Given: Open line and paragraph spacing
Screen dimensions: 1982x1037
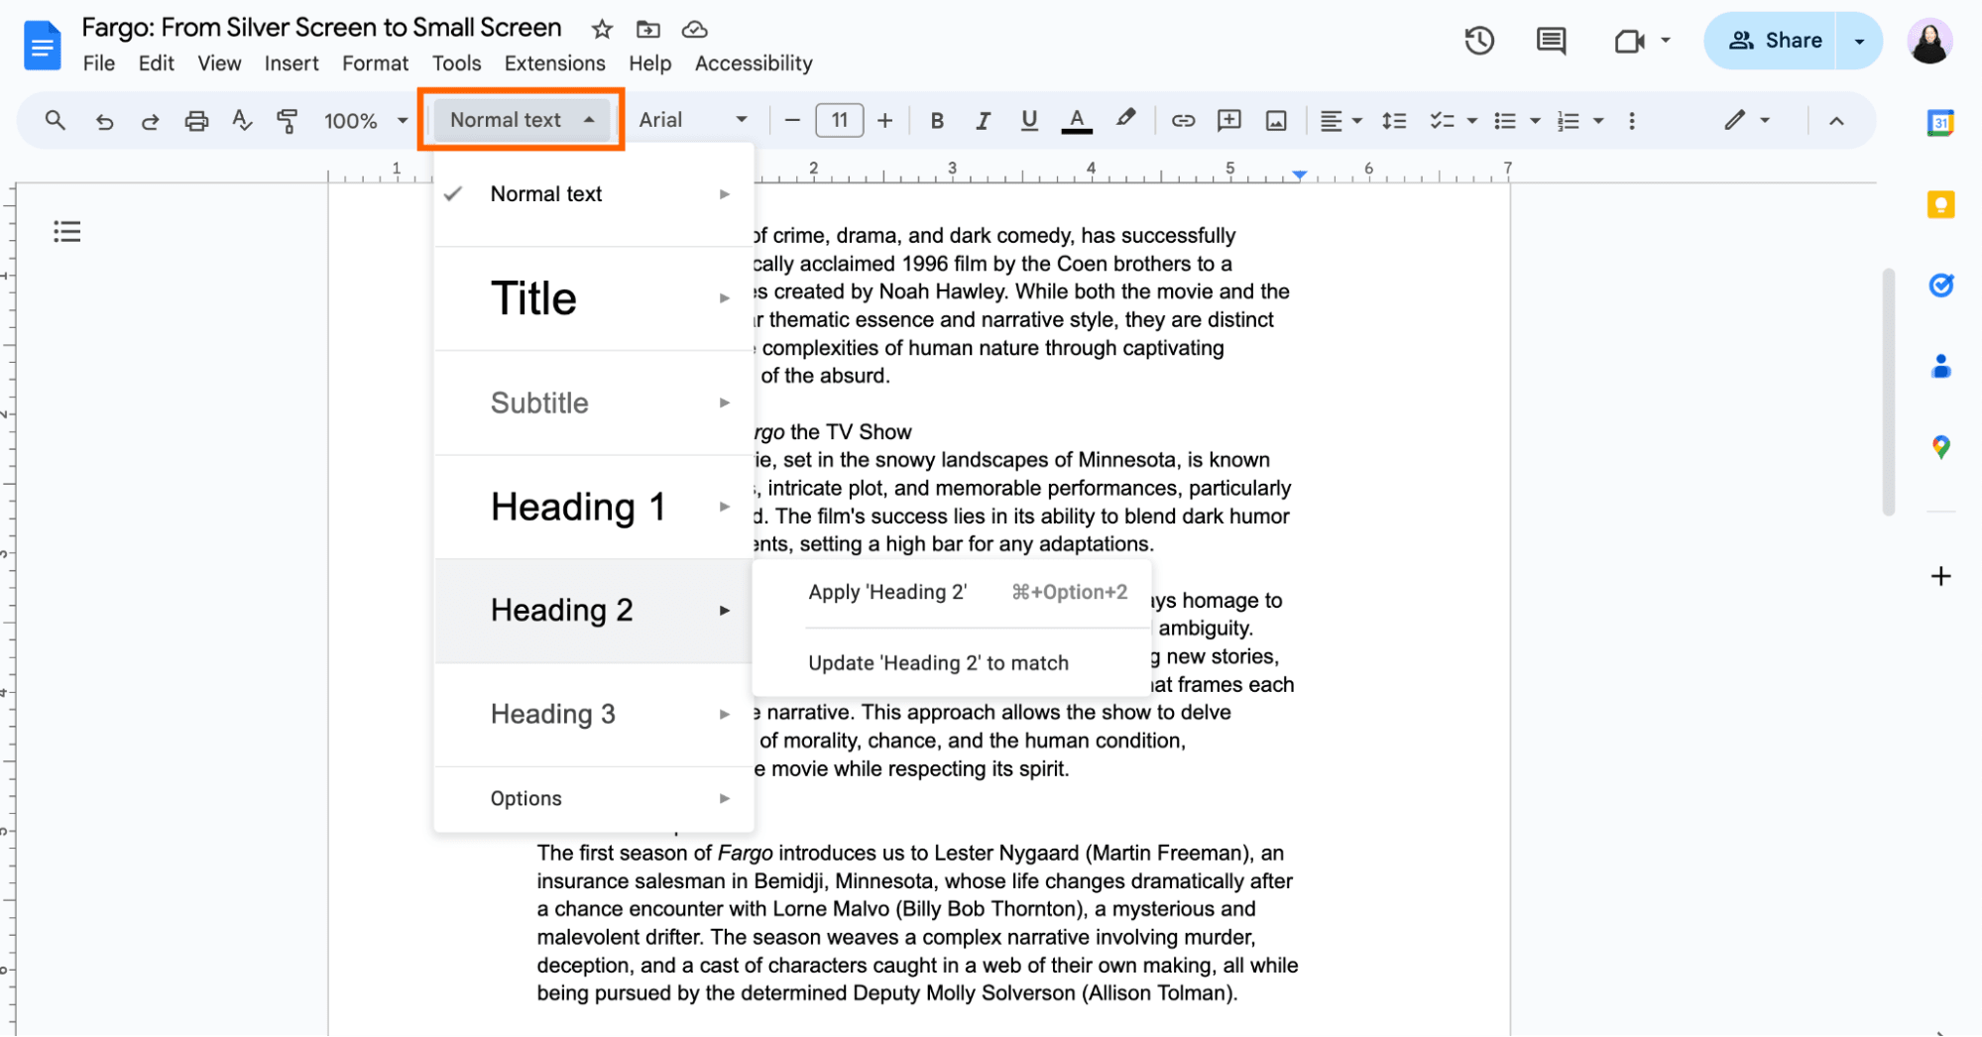Looking at the screenshot, I should tap(1394, 121).
